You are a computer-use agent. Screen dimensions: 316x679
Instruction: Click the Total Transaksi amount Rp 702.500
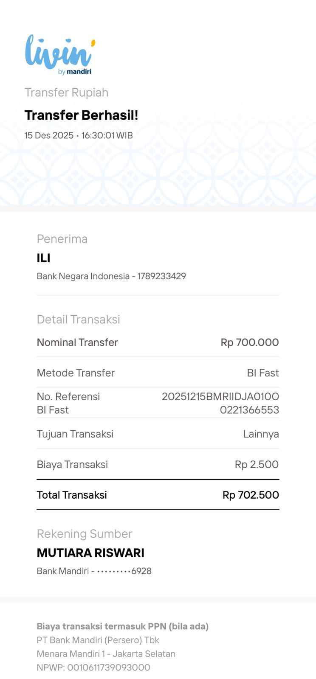pyautogui.click(x=251, y=495)
